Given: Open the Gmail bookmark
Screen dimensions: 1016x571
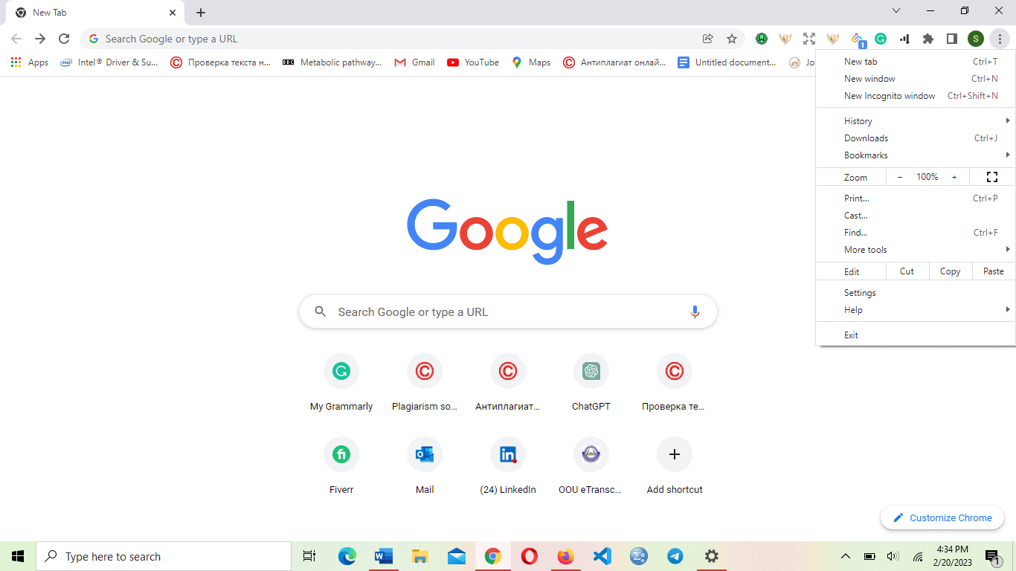Looking at the screenshot, I should 415,62.
